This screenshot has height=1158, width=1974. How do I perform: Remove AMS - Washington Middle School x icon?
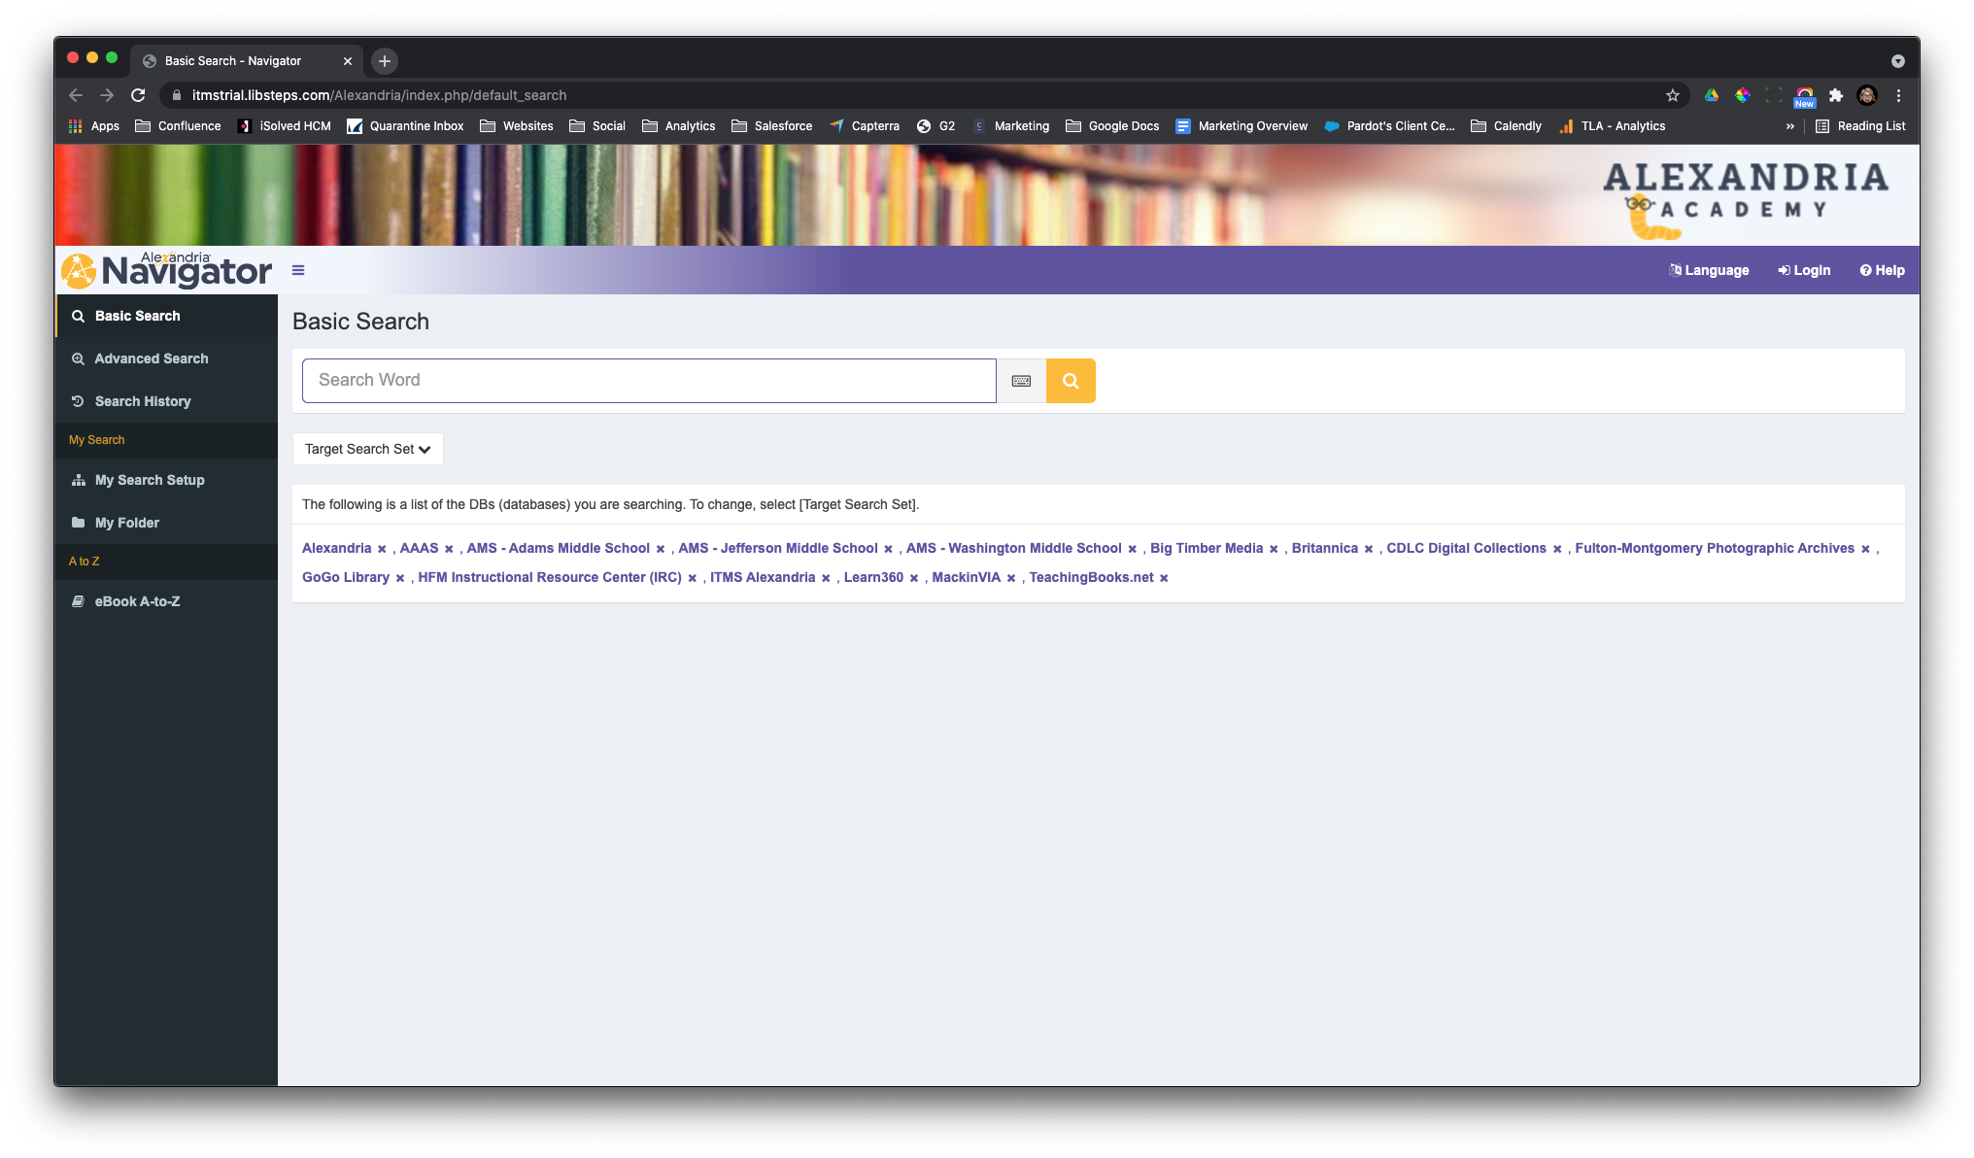coord(1132,549)
